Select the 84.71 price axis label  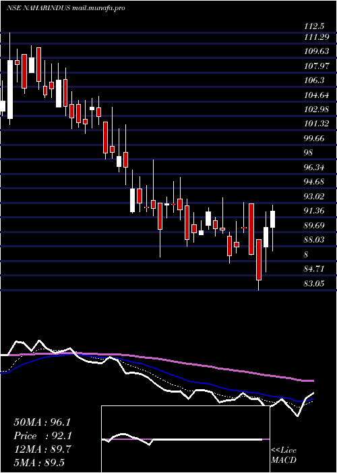(315, 268)
